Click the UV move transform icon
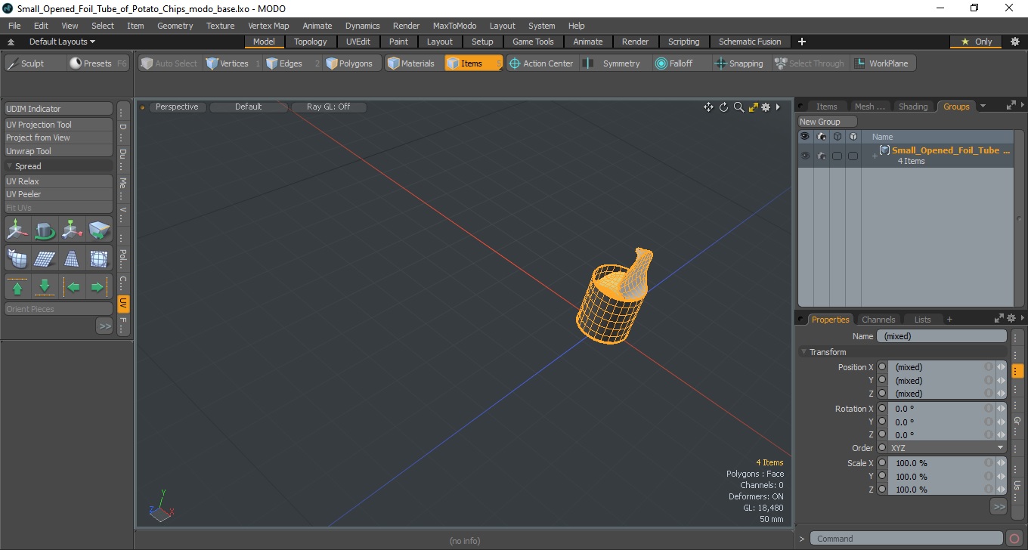Viewport: 1028px width, 550px height. coord(18,230)
